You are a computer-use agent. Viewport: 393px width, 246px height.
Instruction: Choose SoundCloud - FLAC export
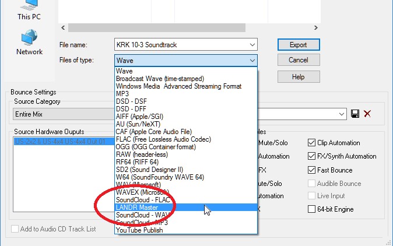coord(186,200)
